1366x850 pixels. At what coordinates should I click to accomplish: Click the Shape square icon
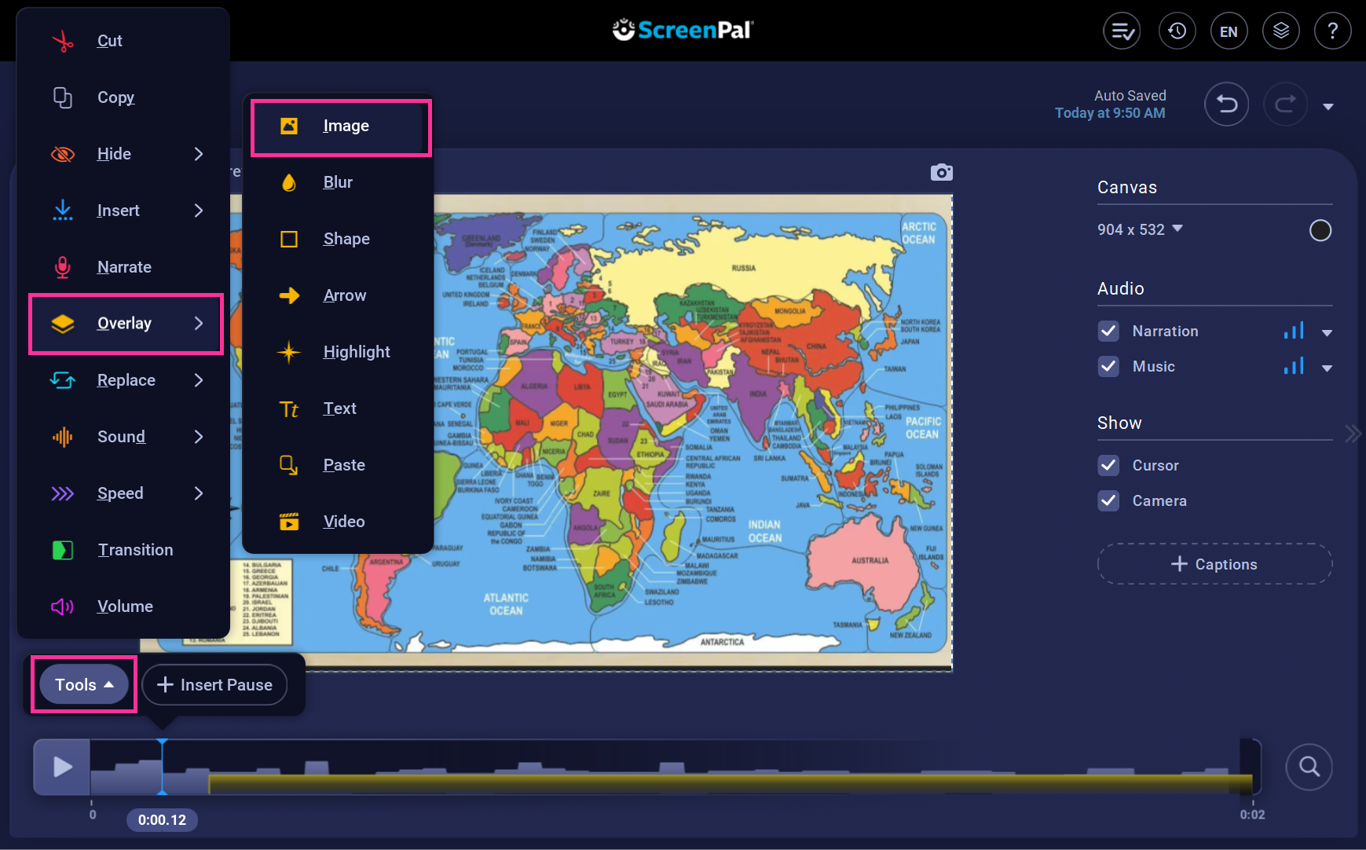tap(289, 239)
